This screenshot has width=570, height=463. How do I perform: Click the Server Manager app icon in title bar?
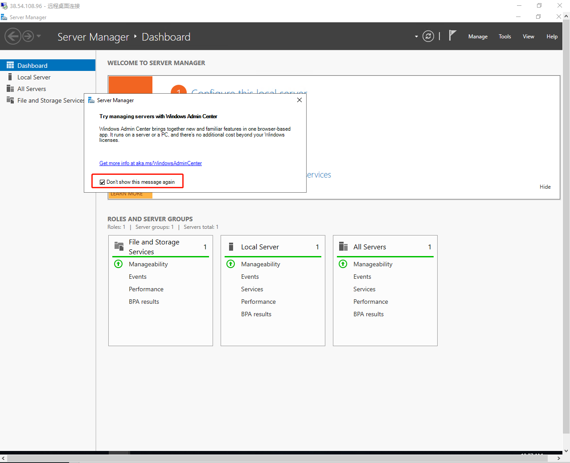point(4,17)
